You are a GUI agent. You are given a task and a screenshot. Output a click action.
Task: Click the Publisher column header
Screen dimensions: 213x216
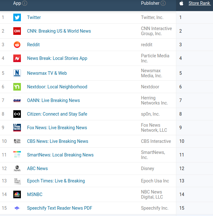[150, 3]
